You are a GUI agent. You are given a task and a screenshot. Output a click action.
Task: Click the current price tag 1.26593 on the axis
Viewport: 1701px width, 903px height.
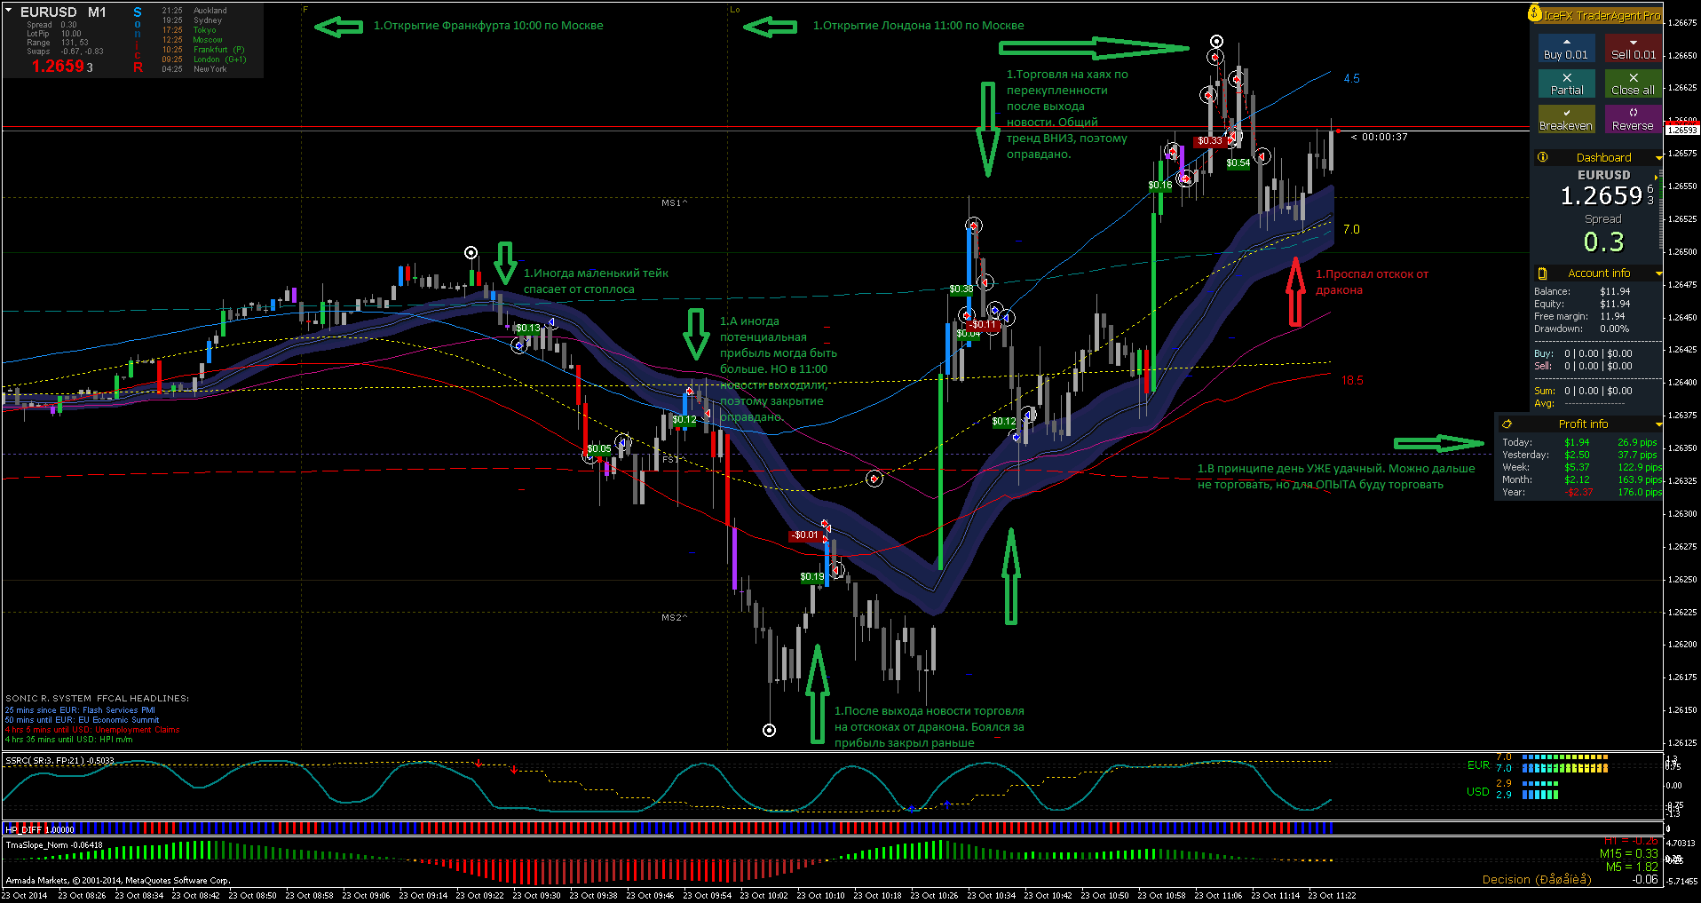coord(1681,130)
